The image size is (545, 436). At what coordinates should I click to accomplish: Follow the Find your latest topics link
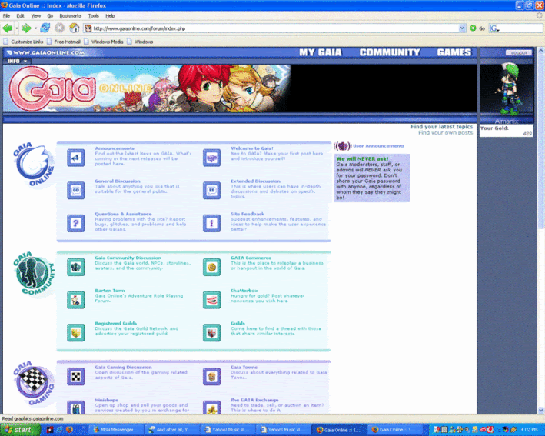click(x=441, y=127)
